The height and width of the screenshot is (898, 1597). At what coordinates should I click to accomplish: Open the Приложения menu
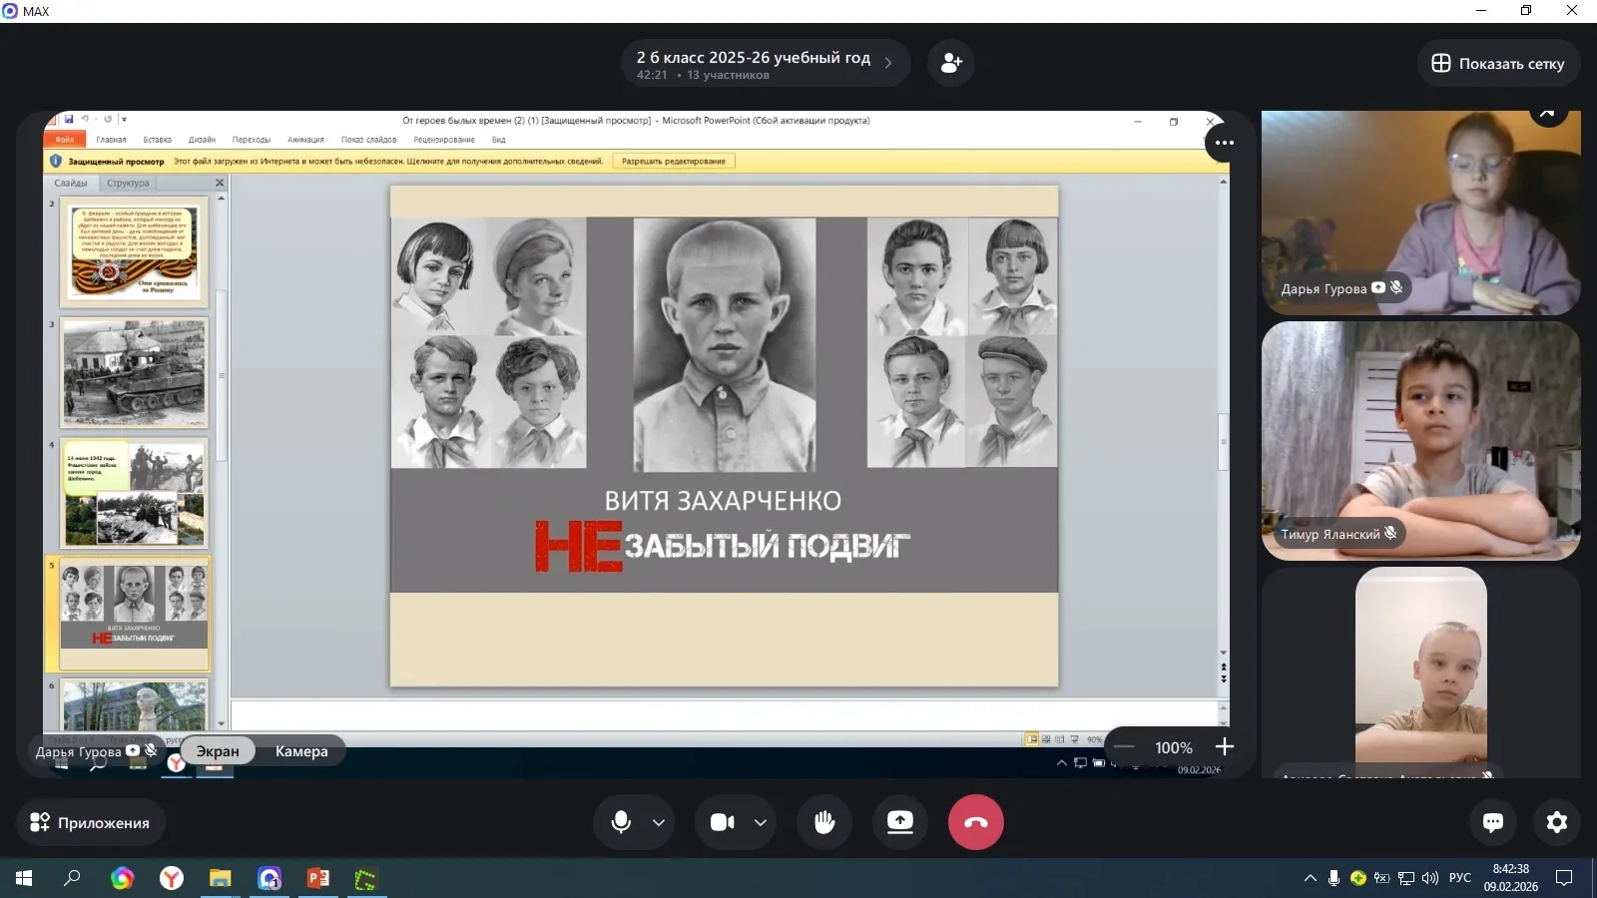coord(90,822)
